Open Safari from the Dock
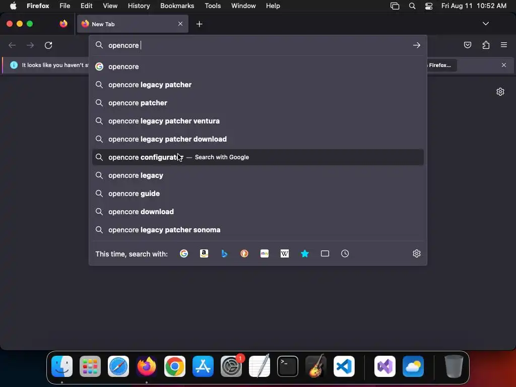 [x=118, y=366]
